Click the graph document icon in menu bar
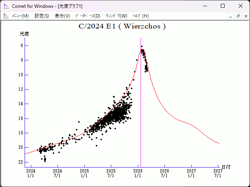Screen dimensions: 250x187 6,16
